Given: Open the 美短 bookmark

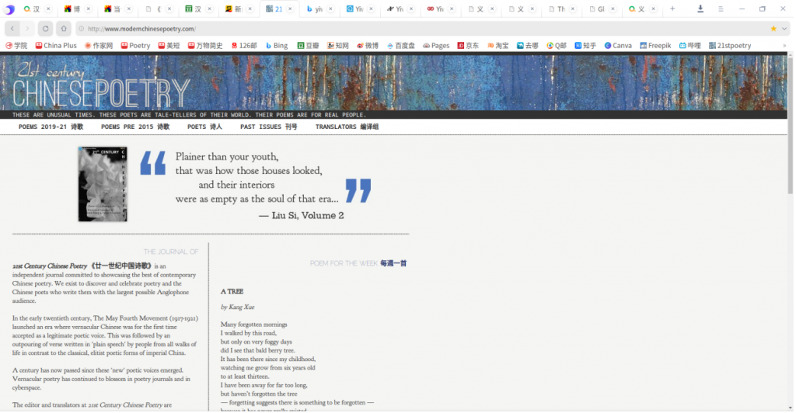Looking at the screenshot, I should [169, 46].
